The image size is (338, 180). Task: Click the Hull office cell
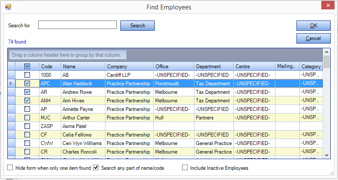(x=174, y=118)
